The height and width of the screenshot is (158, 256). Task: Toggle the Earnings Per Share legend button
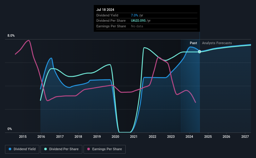104,149
